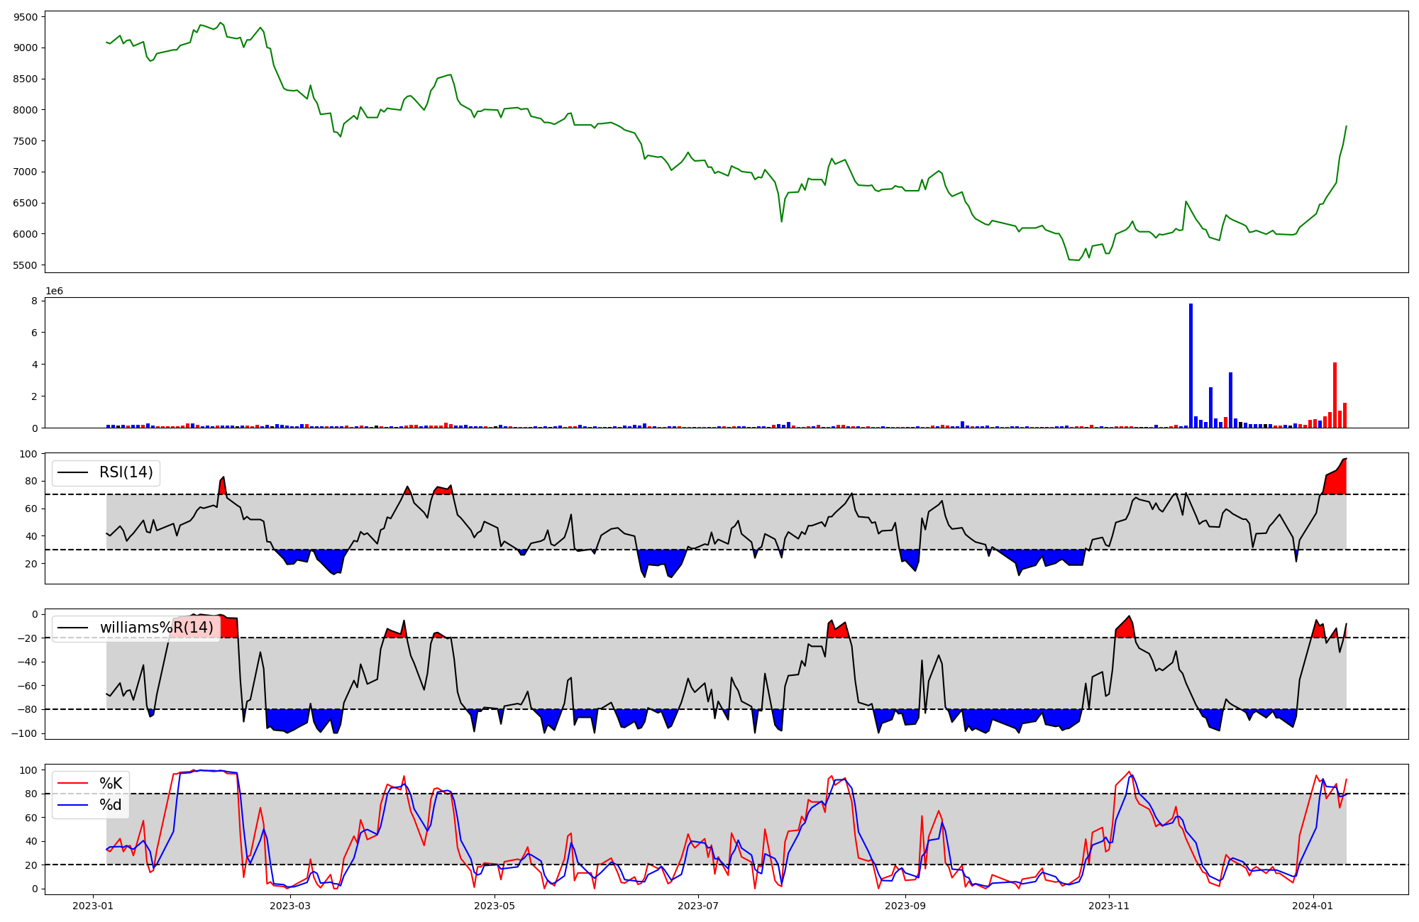Click the 2023-03 x-axis date label
This screenshot has height=922, width=1419.
click(290, 906)
